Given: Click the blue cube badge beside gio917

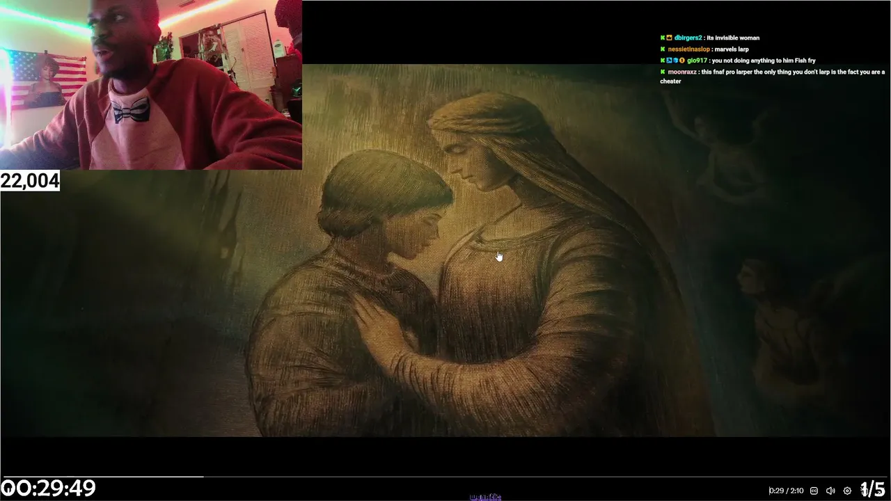Looking at the screenshot, I should [676, 61].
